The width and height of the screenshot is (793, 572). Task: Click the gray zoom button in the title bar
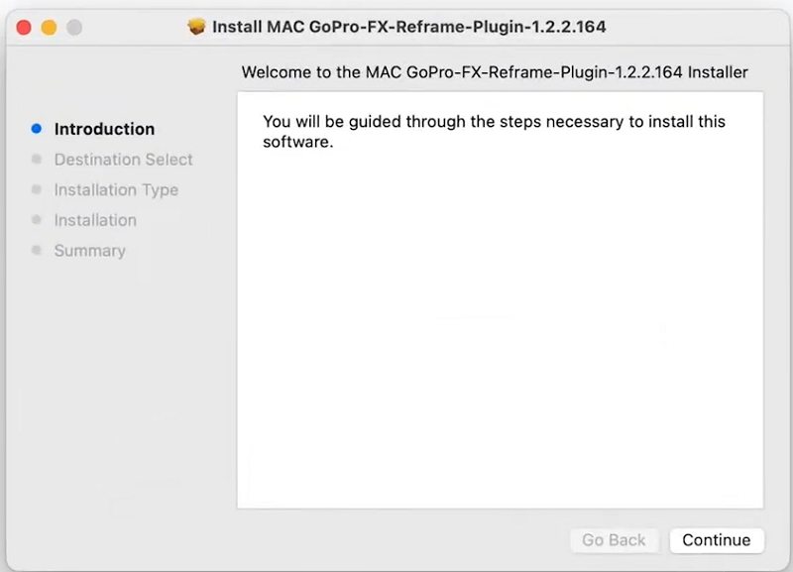click(73, 28)
